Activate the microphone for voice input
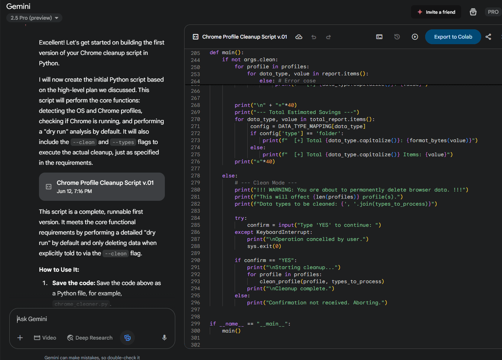Image resolution: width=502 pixels, height=360 pixels. 164,338
